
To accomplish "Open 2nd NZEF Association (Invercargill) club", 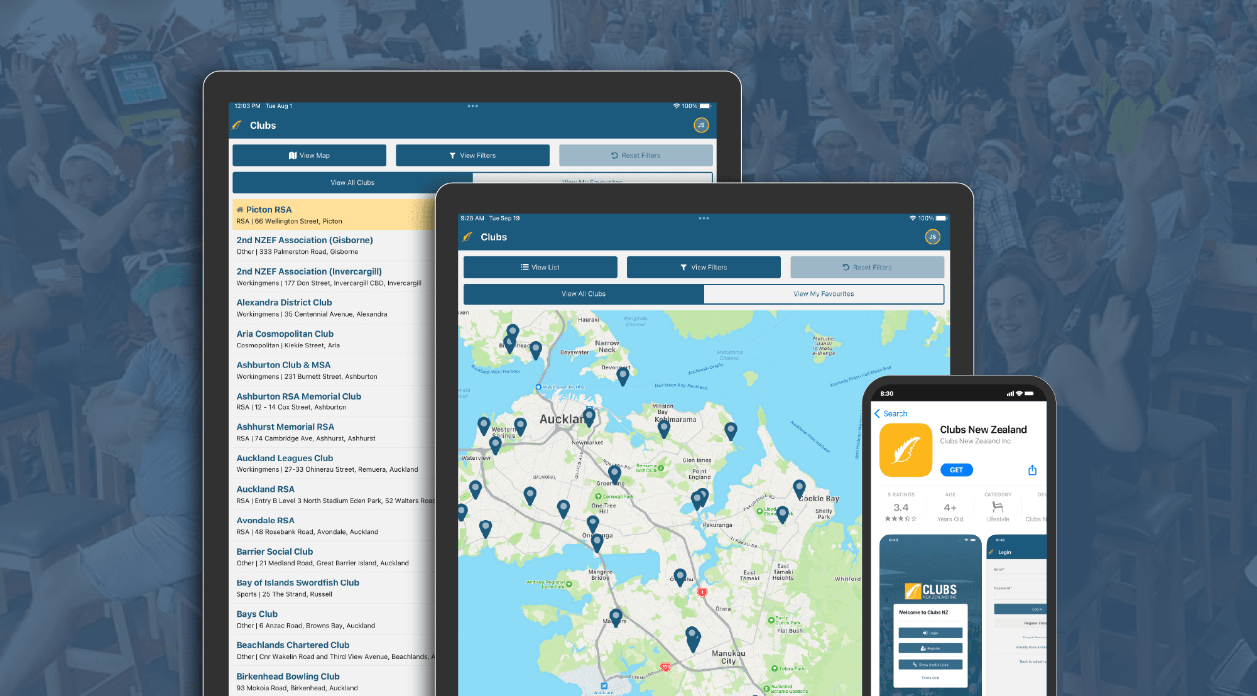I will click(334, 277).
